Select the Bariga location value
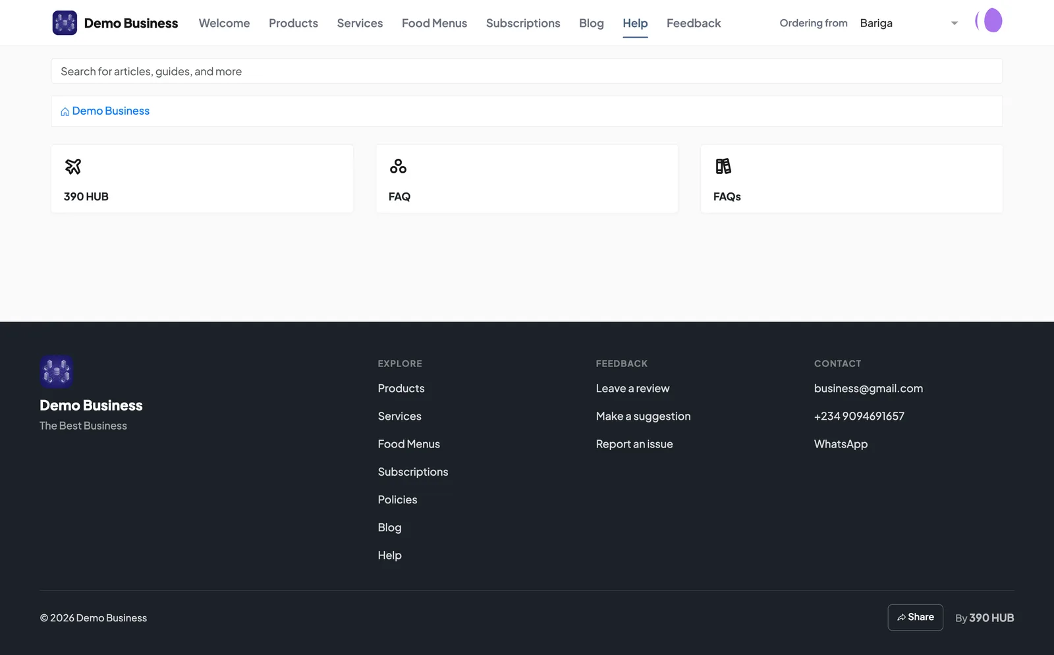Viewport: 1054px width, 655px height. [x=876, y=23]
